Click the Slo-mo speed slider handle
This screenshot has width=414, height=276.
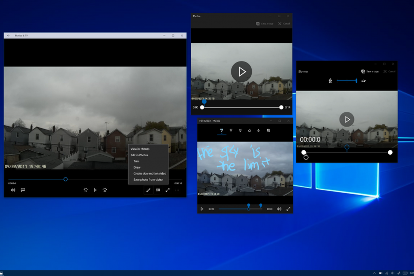pos(356,81)
